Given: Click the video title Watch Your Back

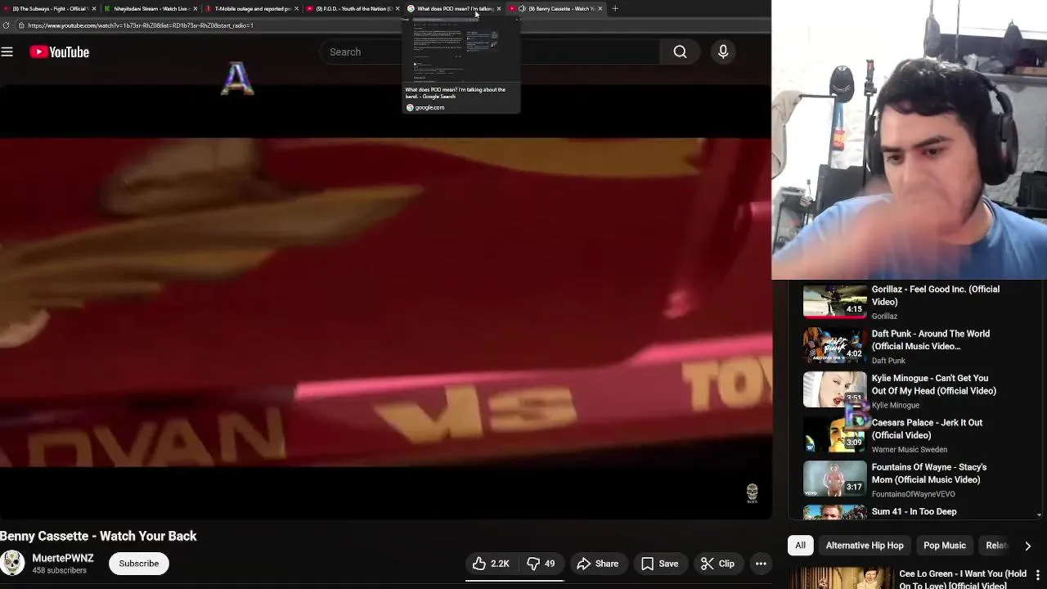Looking at the screenshot, I should tap(98, 536).
